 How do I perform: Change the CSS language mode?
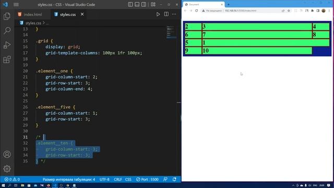pyautogui.click(x=128, y=180)
